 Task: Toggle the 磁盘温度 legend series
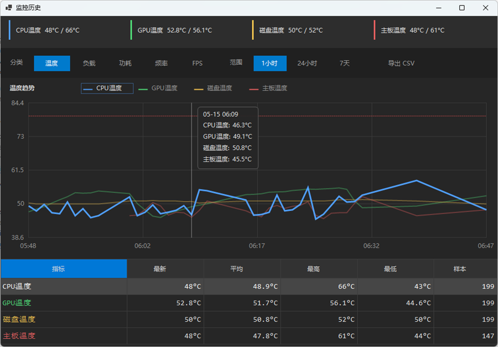pyautogui.click(x=213, y=89)
